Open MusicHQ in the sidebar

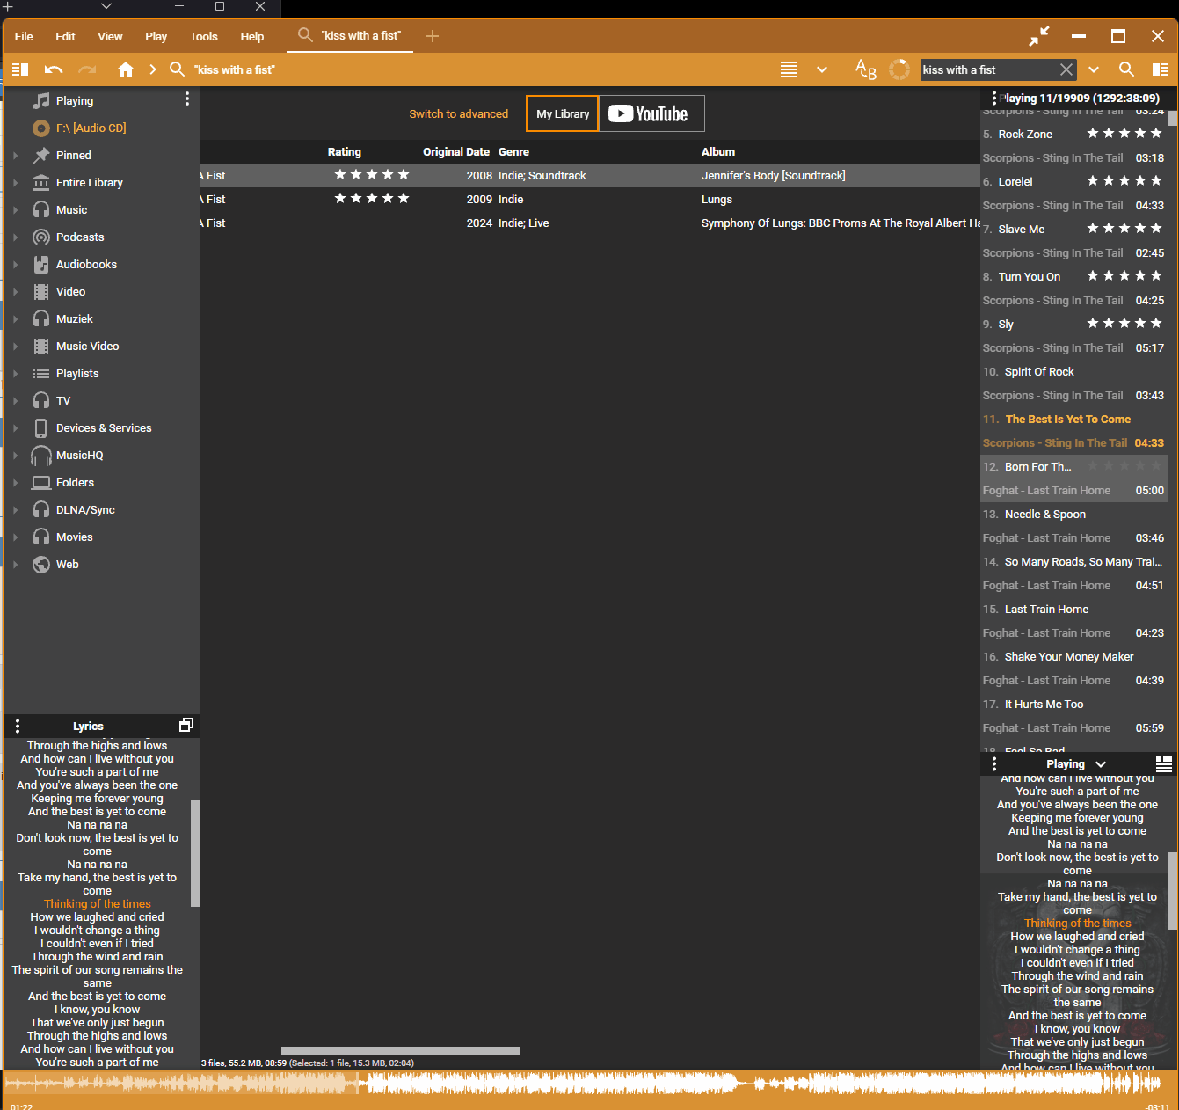click(x=79, y=455)
